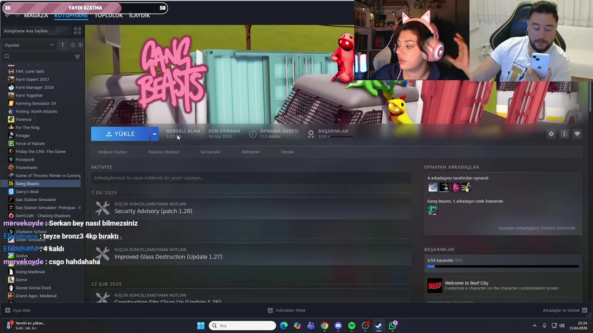Open library grid view icon
The height and width of the screenshot is (333, 593).
coord(77,31)
